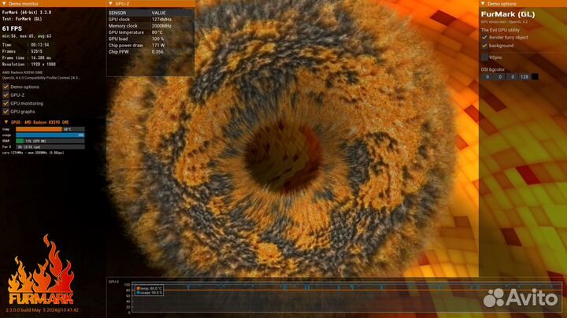Uncheck Render furry object
567x318 pixels.
(x=484, y=37)
